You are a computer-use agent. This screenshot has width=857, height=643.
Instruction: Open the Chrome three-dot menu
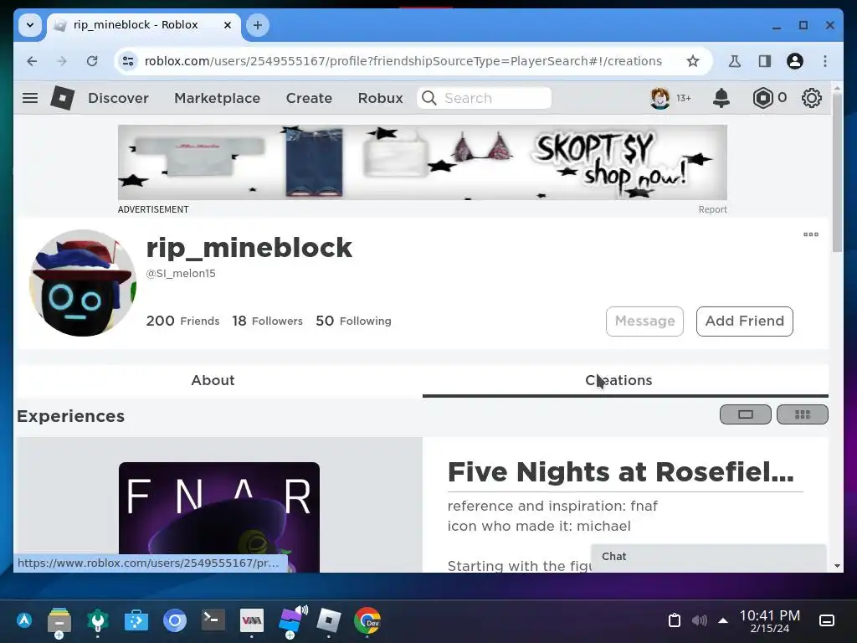825,61
